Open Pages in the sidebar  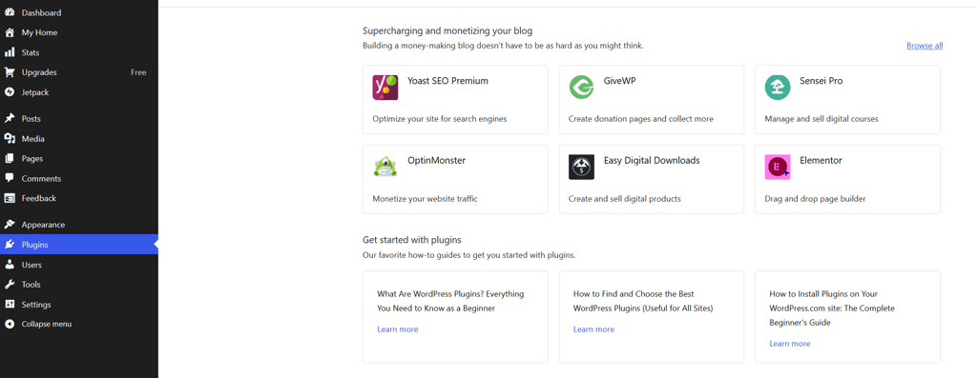pyautogui.click(x=32, y=159)
